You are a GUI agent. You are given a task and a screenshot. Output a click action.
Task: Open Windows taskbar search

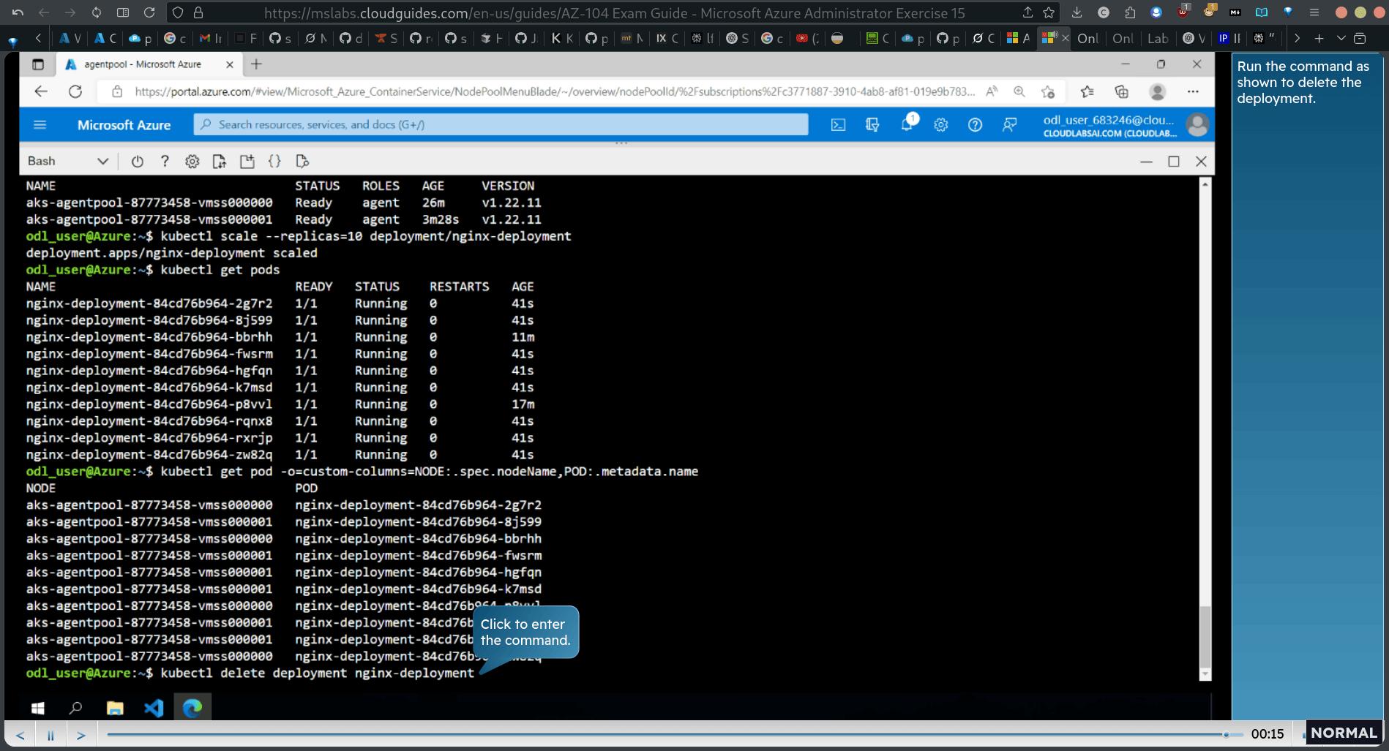pyautogui.click(x=75, y=708)
